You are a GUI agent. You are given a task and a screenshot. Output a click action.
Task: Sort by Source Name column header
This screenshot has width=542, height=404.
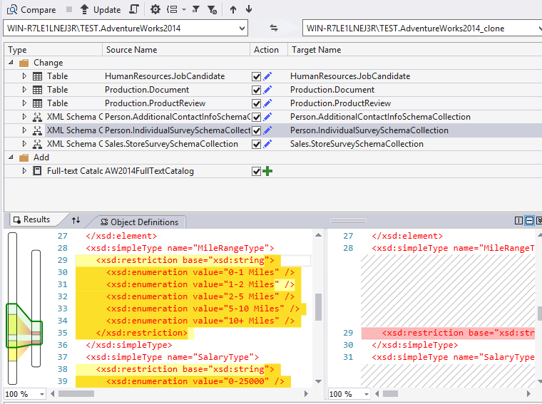[x=176, y=50]
